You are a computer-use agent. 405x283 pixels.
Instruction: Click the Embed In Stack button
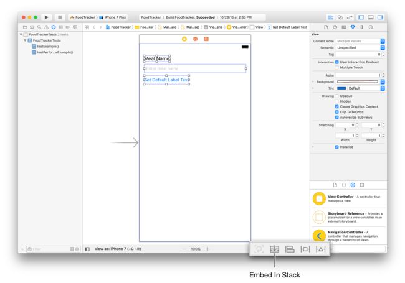click(x=274, y=249)
